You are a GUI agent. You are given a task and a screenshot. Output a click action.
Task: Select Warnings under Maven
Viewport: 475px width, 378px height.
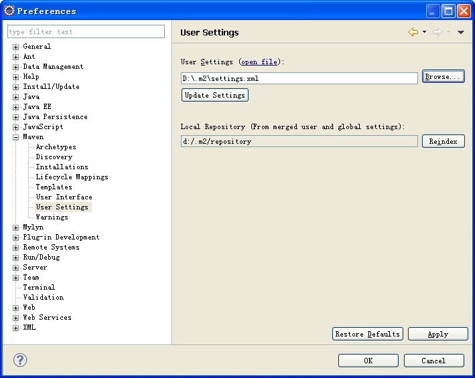pos(52,217)
